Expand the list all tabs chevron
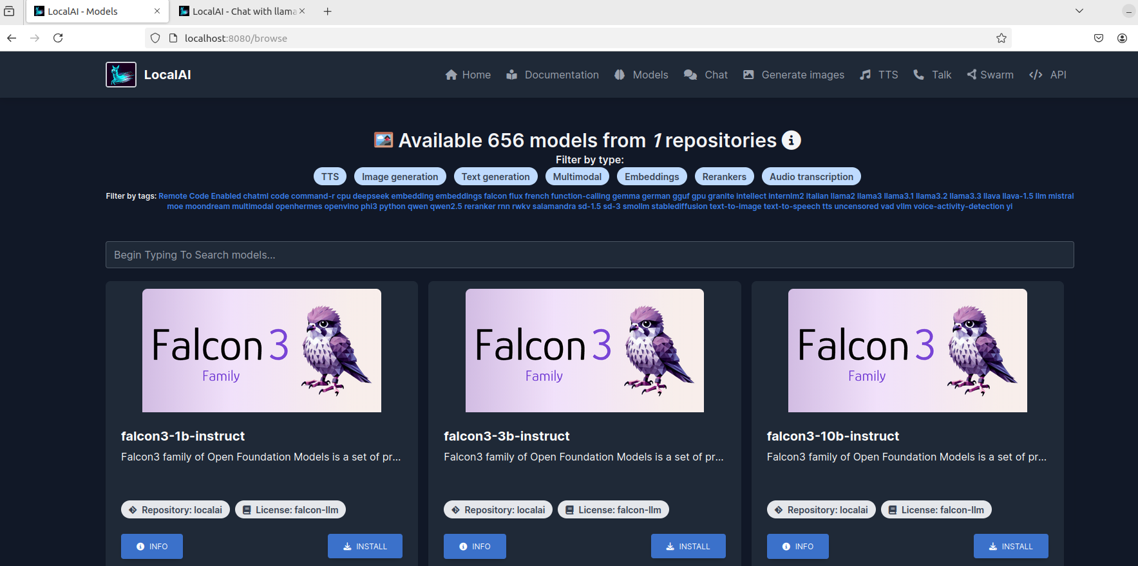Image resolution: width=1138 pixels, height=566 pixels. coord(1079,11)
